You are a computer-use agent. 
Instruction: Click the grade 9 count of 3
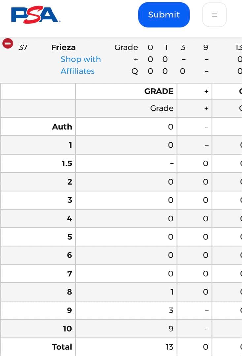click(x=171, y=310)
